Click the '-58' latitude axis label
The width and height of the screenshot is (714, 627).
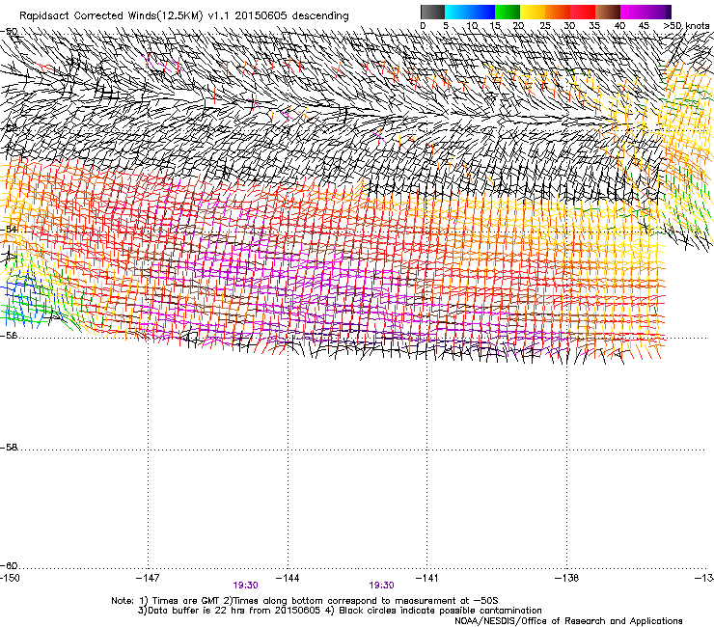coord(9,448)
